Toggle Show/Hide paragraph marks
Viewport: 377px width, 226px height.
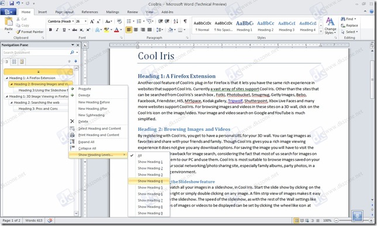(x=185, y=22)
